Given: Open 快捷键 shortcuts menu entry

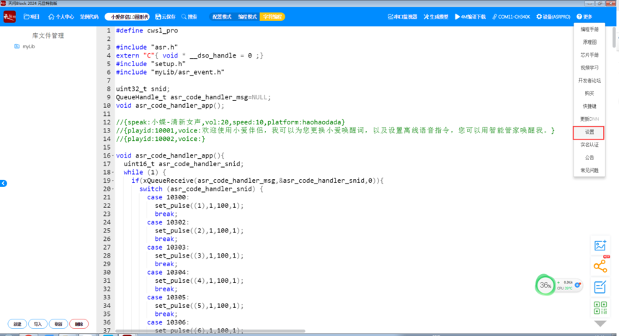Looking at the screenshot, I should pyautogui.click(x=589, y=106).
